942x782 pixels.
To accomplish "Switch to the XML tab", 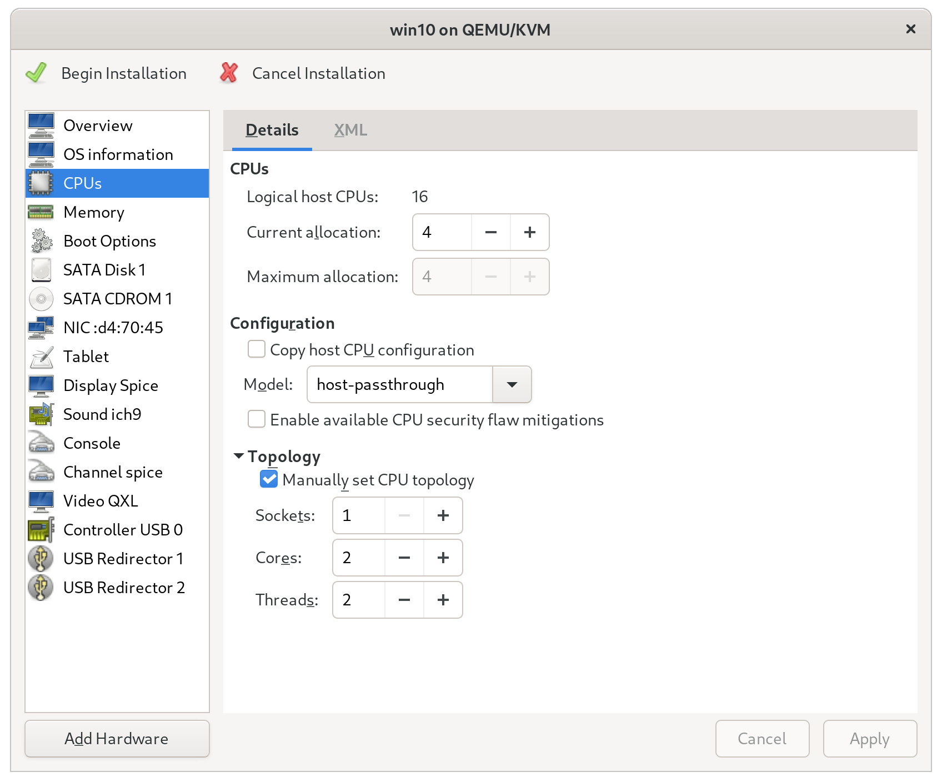I will click(350, 130).
